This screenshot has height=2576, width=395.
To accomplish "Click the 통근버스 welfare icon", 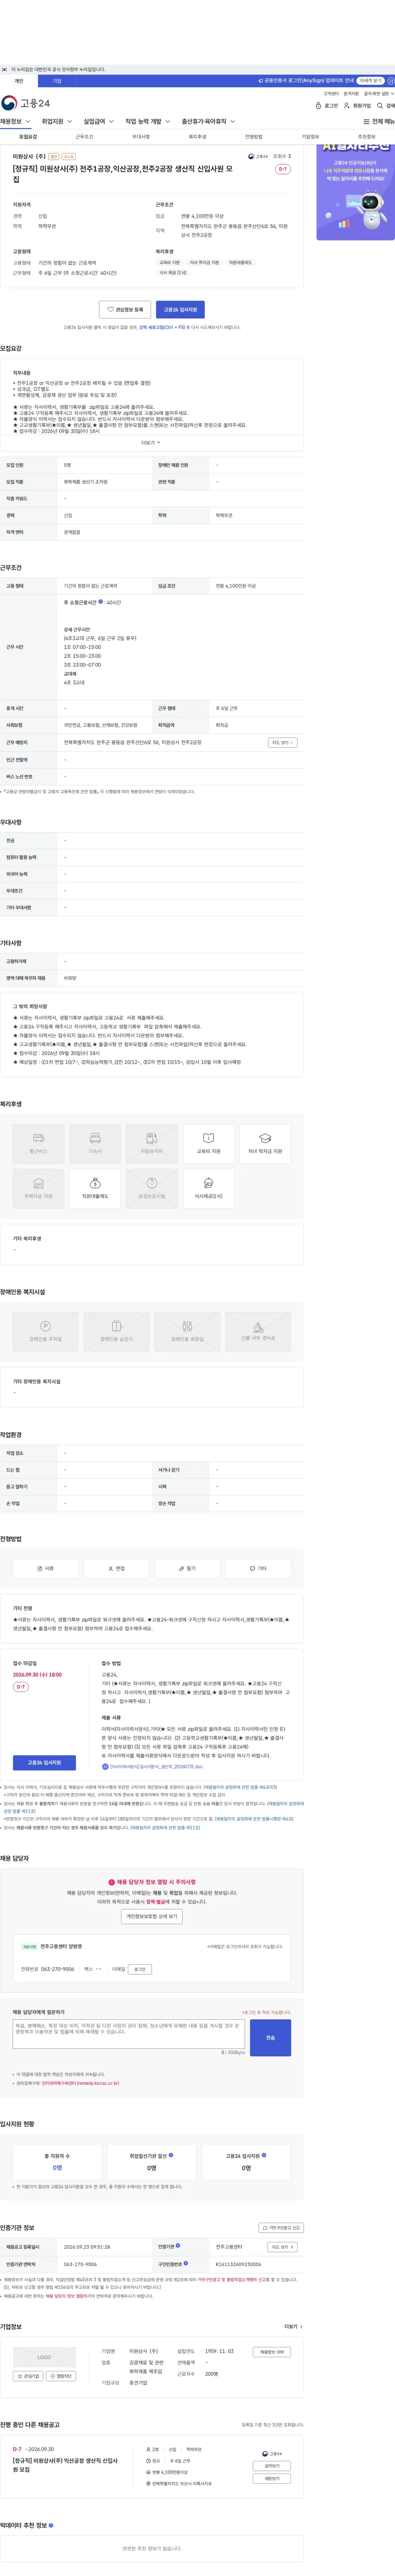I will pyautogui.click(x=38, y=1143).
